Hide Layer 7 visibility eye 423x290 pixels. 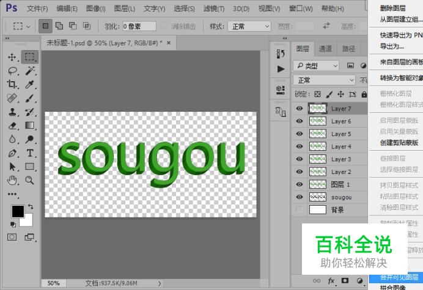click(x=300, y=108)
